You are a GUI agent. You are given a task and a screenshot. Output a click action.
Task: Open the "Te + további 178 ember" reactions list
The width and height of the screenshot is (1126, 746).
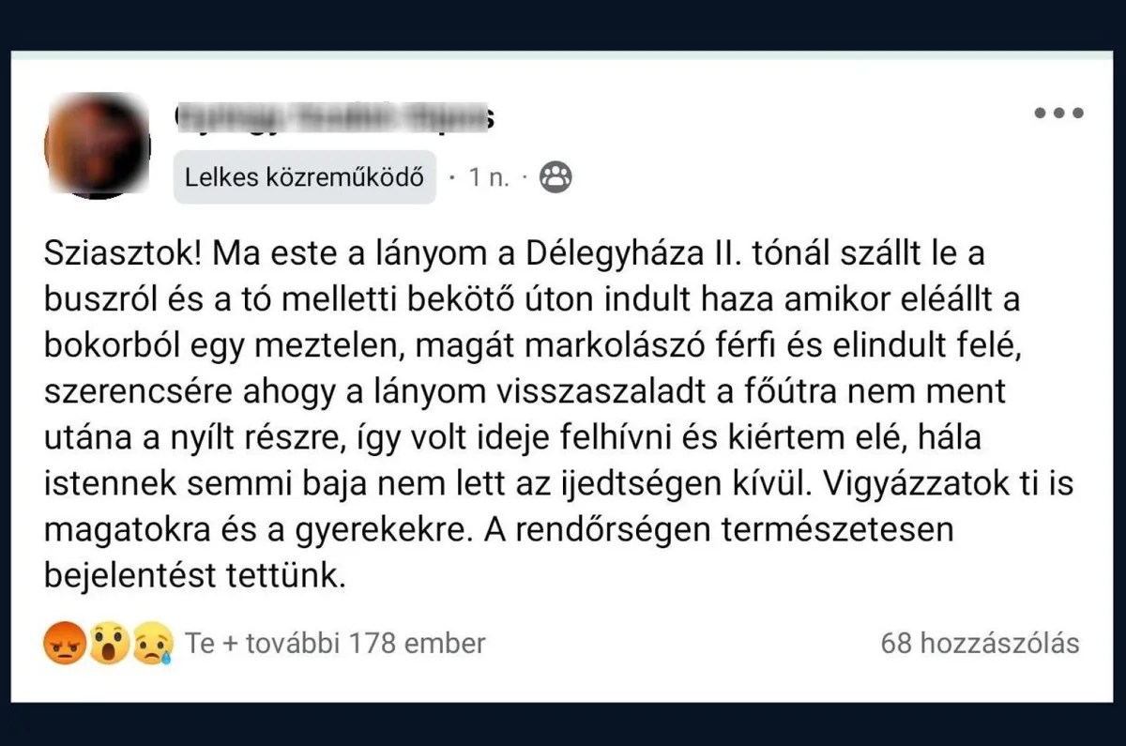(x=335, y=644)
